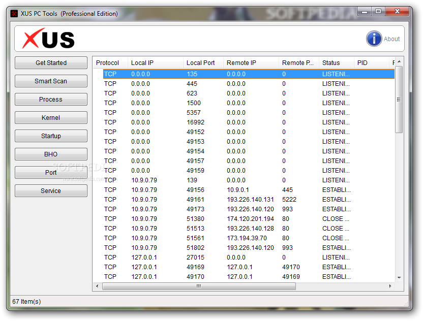
Task: Sort by Remote Port column header
Action: coord(299,63)
